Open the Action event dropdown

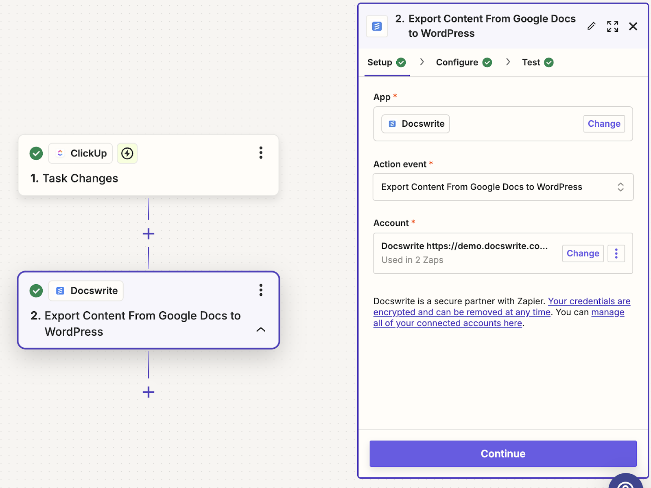pyautogui.click(x=503, y=187)
